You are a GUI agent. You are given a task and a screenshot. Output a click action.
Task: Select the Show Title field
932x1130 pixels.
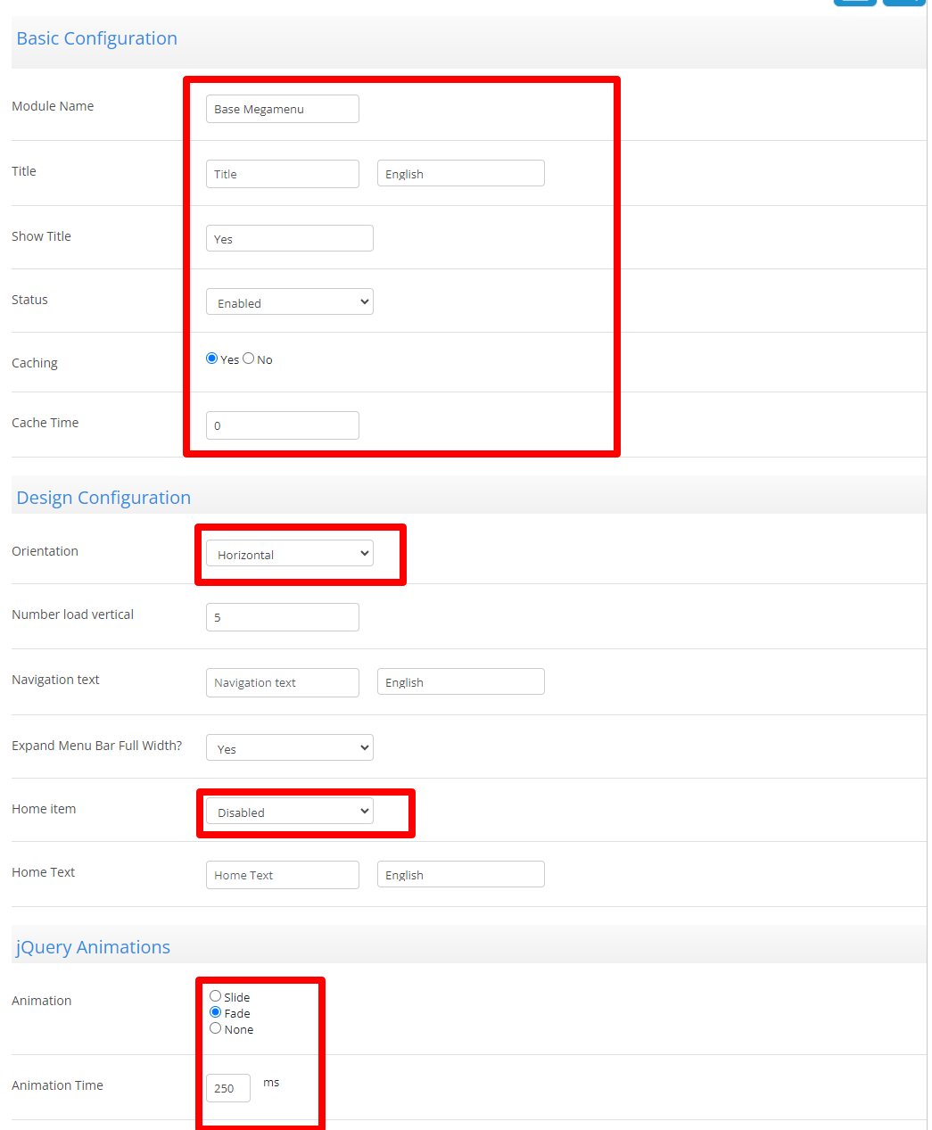(289, 239)
